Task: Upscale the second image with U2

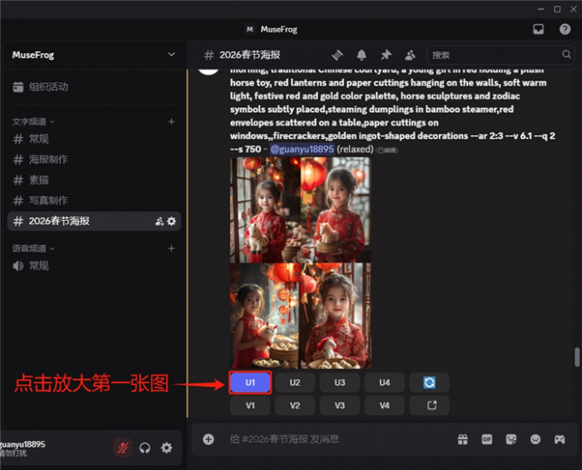Action: tap(295, 383)
